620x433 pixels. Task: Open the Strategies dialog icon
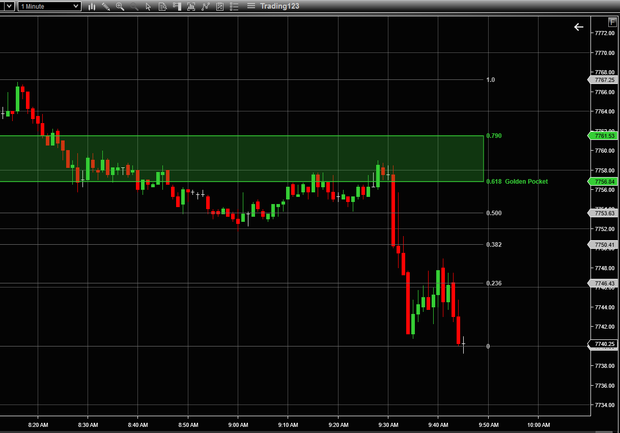[x=220, y=6]
